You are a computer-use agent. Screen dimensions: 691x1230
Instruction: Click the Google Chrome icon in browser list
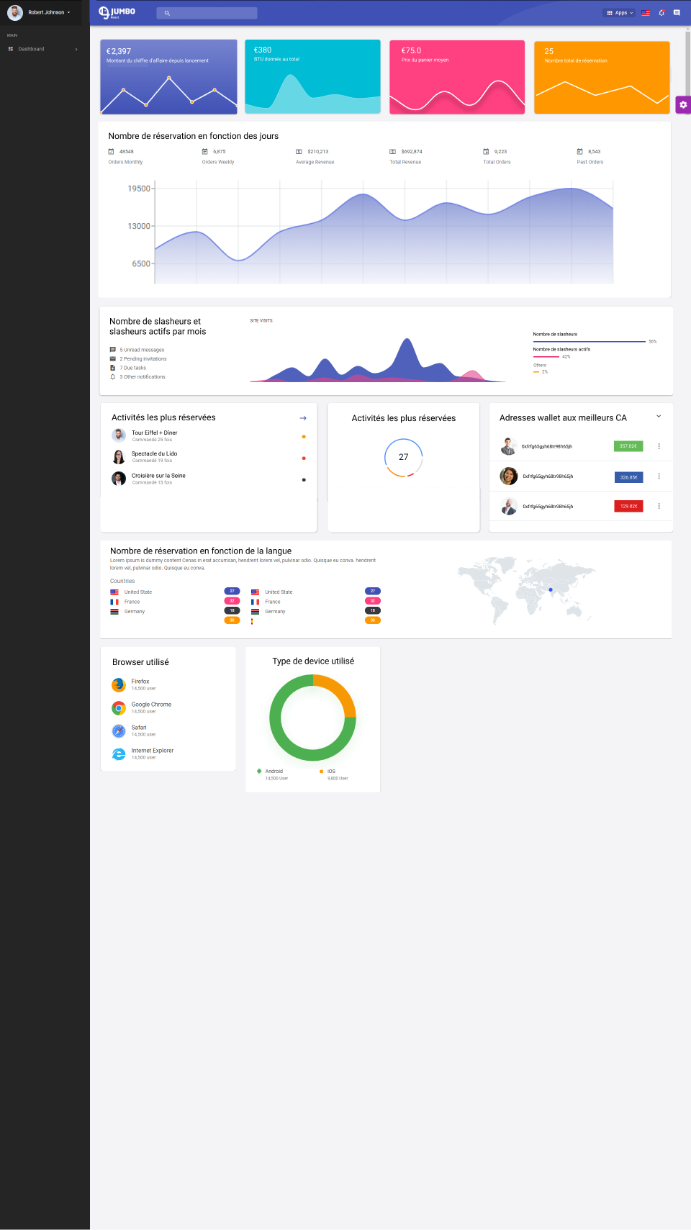tap(119, 708)
